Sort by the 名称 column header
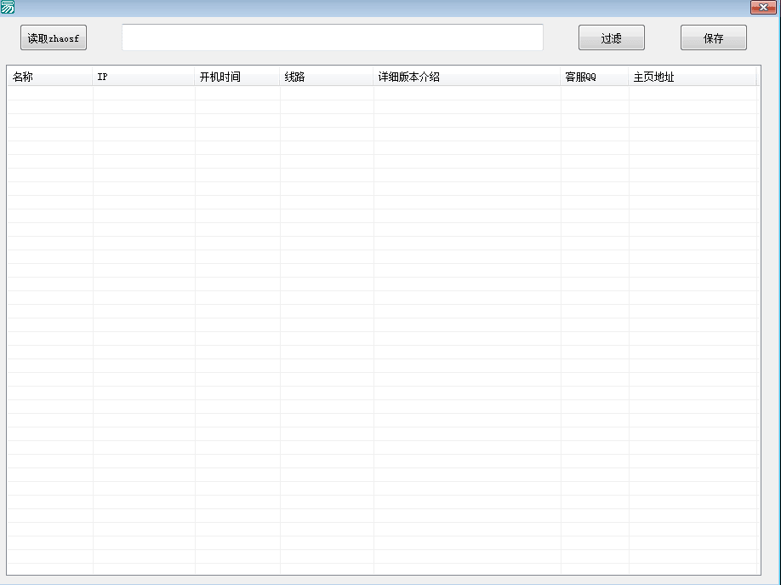Screen dimensions: 781x585 coord(49,77)
